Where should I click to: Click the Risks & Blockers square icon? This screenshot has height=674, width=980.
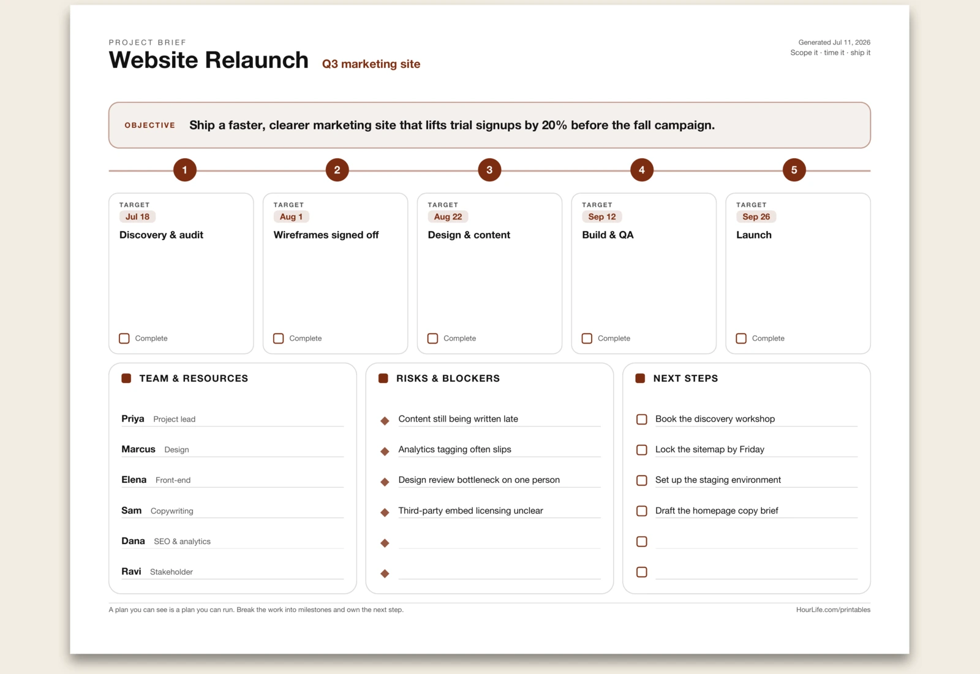[383, 378]
